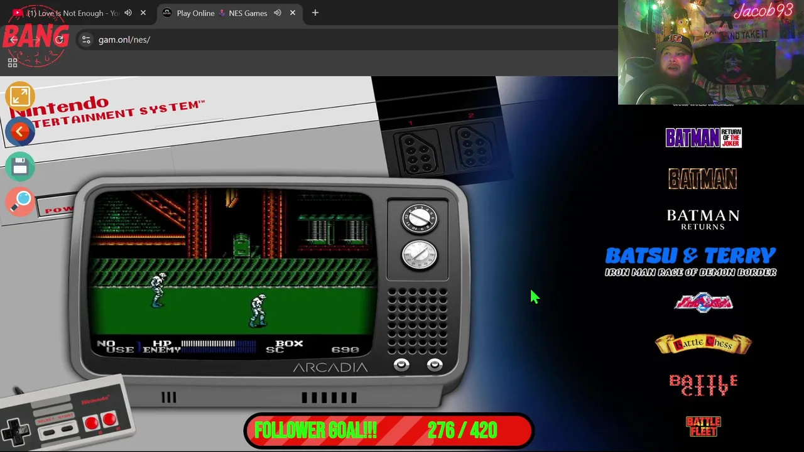Save game state with the floppy disk icon
804x452 pixels.
pos(19,166)
